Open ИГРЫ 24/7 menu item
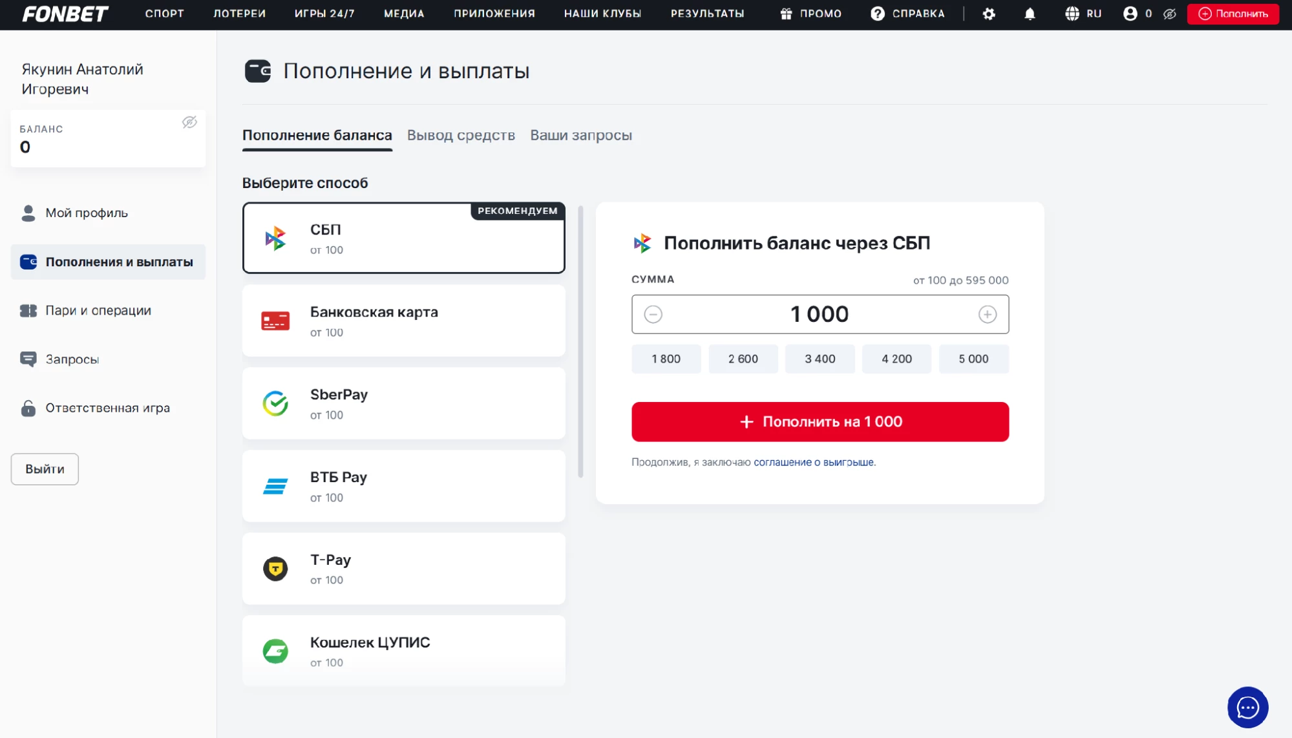The height and width of the screenshot is (738, 1292). (x=324, y=14)
